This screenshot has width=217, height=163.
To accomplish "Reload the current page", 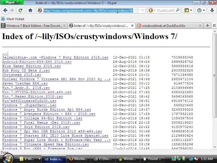I will (x=21, y=10).
